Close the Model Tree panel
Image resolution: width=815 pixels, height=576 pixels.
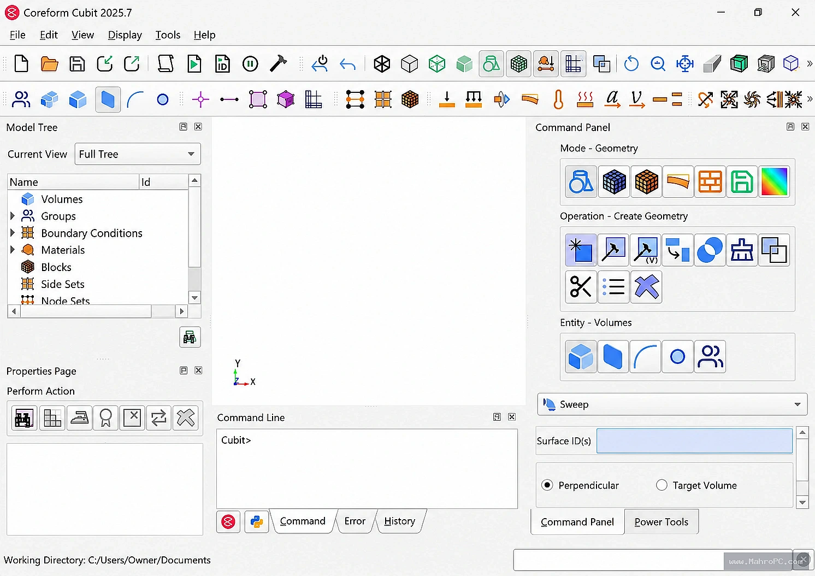(198, 127)
